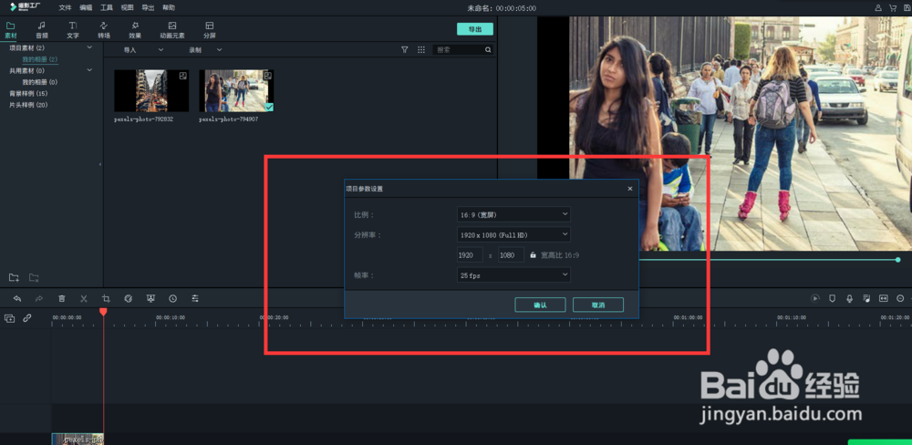Collapse the 项目素材 (2) chevron
Image resolution: width=912 pixels, height=445 pixels.
89,47
